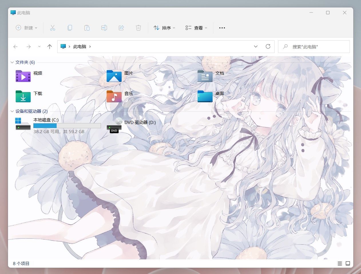Click 此电脑 breadcrumb in address bar
Image resolution: width=361 pixels, height=274 pixels.
(x=80, y=46)
